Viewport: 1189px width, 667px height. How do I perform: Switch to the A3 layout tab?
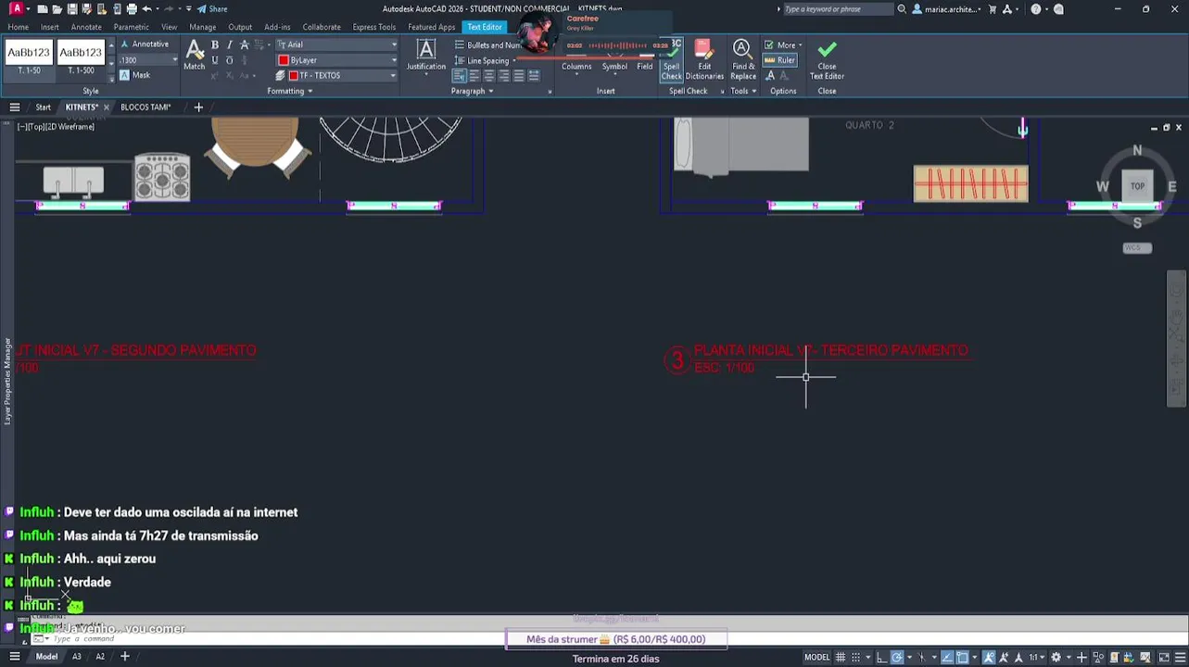point(77,657)
